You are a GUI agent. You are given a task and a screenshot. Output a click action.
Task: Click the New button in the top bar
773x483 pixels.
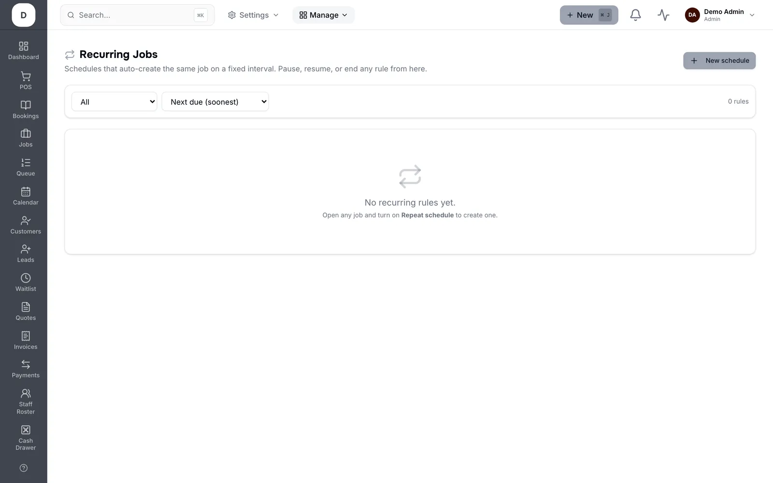[589, 15]
